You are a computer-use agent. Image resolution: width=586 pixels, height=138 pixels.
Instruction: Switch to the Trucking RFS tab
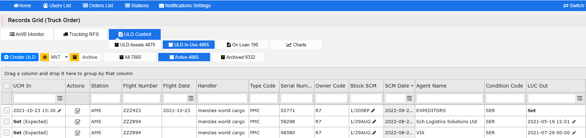pos(81,34)
